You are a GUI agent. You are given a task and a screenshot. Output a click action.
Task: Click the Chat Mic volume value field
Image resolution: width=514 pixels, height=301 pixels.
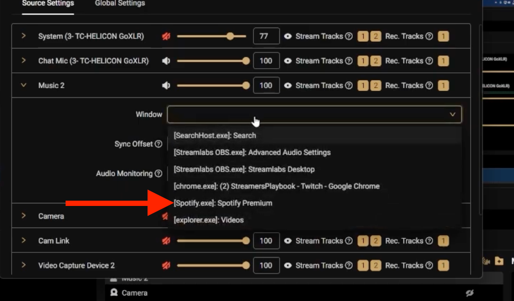266,61
